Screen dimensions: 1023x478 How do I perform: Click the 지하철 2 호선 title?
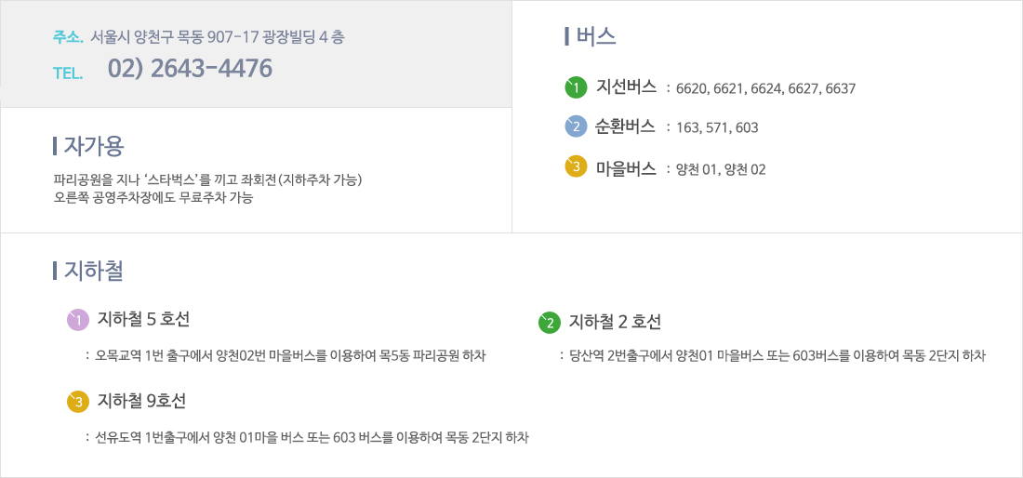point(616,322)
